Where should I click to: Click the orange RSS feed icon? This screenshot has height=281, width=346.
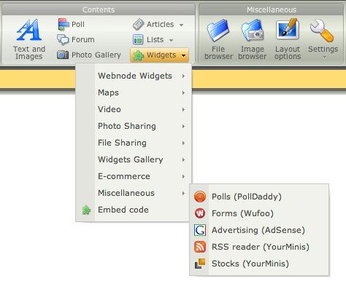click(x=200, y=247)
